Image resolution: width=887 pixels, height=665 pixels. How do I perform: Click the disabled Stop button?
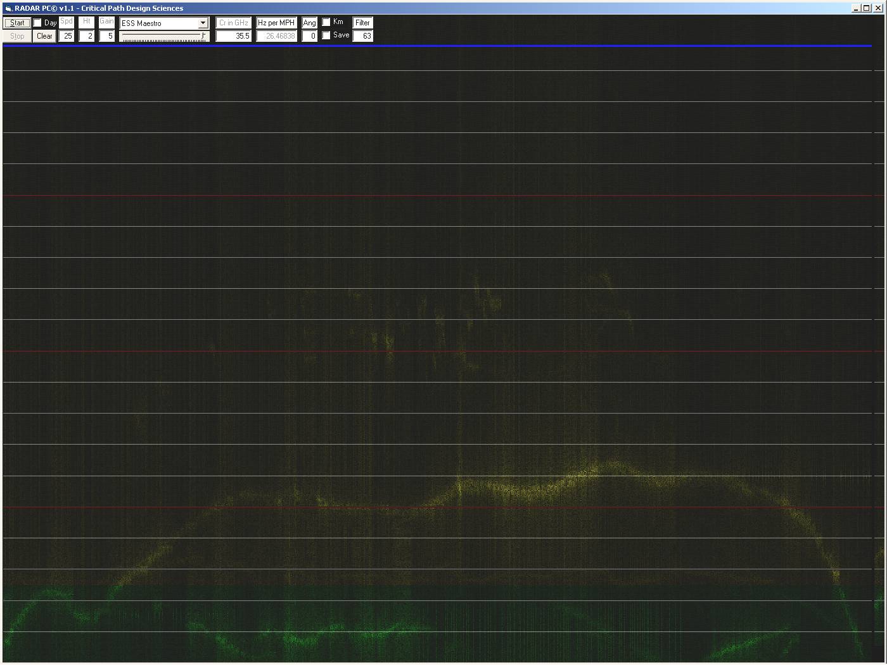17,36
